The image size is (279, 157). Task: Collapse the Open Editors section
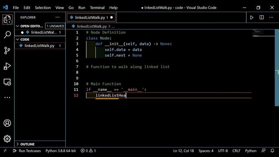click(x=17, y=26)
